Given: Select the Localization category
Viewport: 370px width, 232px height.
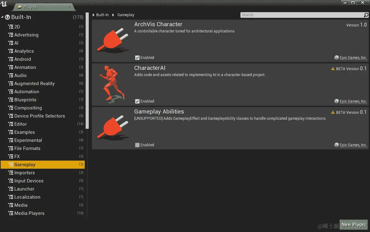Looking at the screenshot, I should [42, 197].
